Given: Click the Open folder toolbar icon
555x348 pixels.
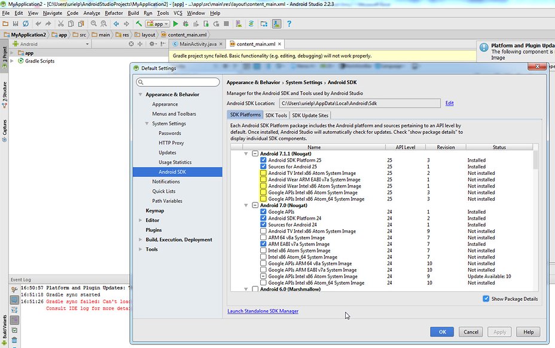Looking at the screenshot, I should click(5, 24).
